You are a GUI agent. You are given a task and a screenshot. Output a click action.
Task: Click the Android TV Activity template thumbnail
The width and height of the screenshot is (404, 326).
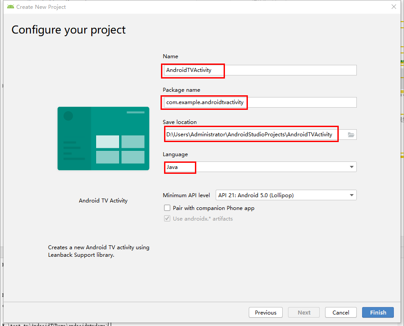pos(103,139)
